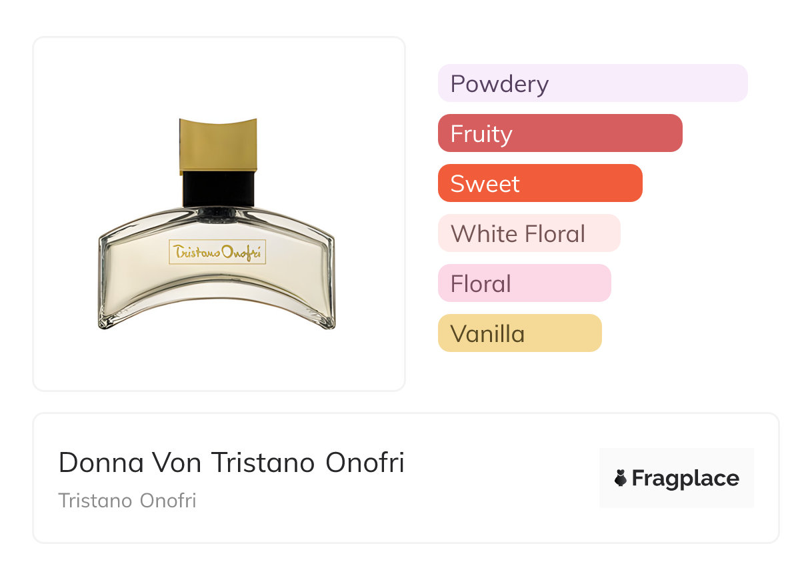Pick the White Floral accord bar
Screen dimensions: 812x576
click(x=529, y=233)
